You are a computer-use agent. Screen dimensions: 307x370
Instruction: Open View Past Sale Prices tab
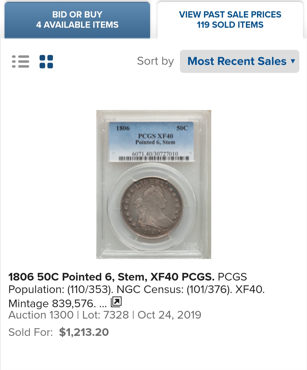pyautogui.click(x=230, y=20)
